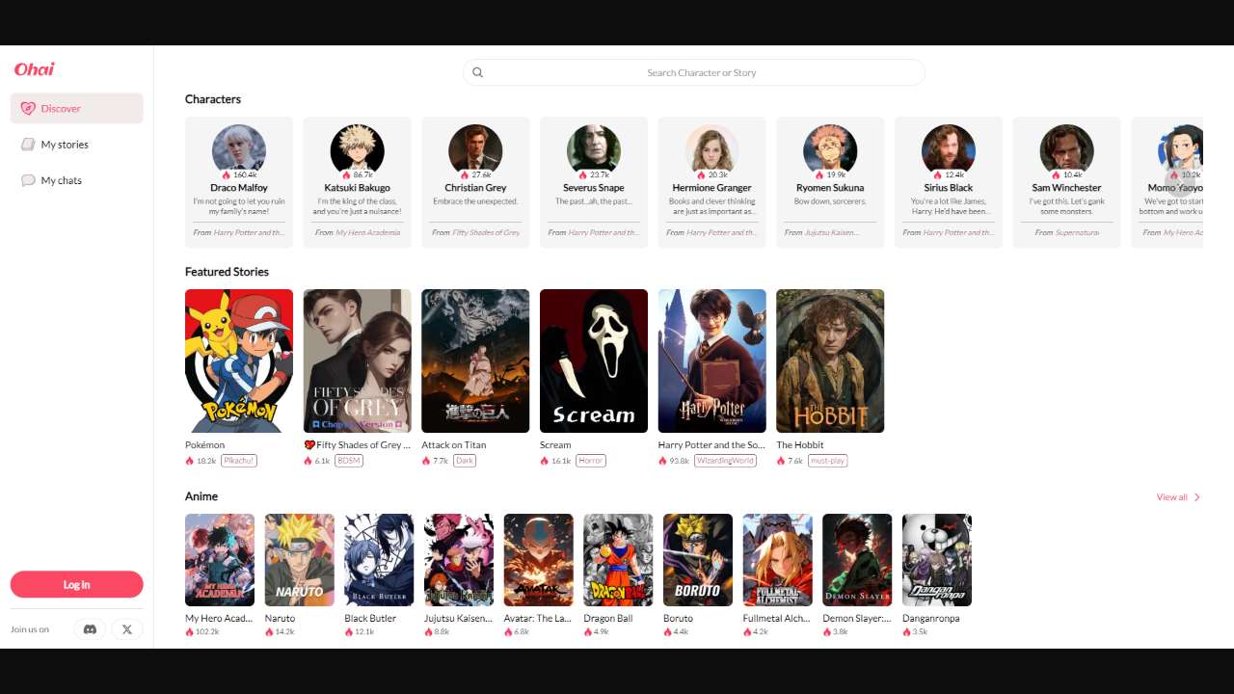Focus the Search Character or Story field
The image size is (1234, 694).
coord(701,72)
